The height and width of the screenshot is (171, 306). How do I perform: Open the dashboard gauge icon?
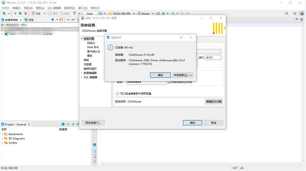(158, 13)
